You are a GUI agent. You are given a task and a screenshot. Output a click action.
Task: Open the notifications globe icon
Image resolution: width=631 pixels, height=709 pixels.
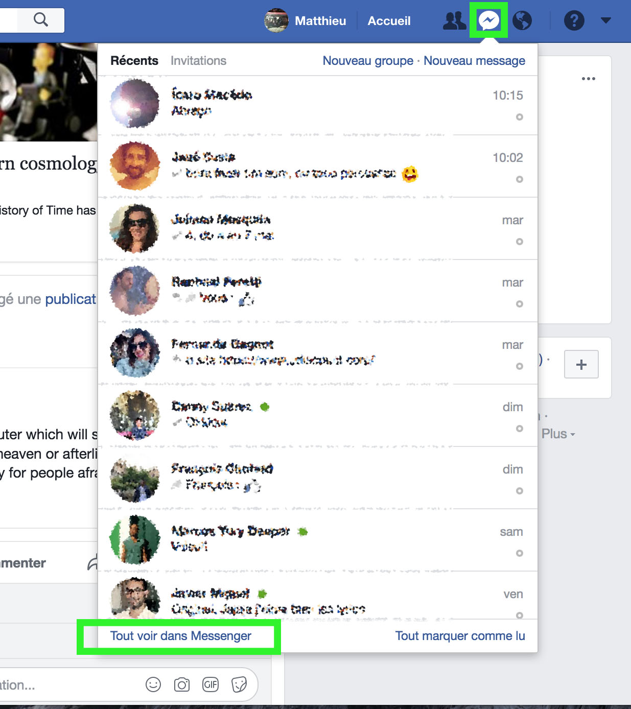click(x=522, y=20)
